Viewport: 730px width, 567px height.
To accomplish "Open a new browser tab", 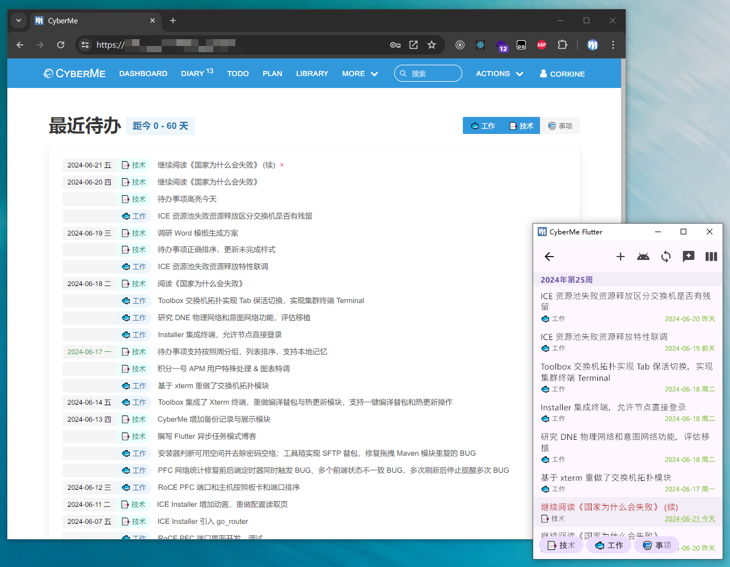I will tap(173, 20).
